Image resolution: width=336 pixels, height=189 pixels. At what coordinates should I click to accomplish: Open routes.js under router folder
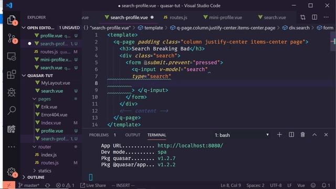[x=50, y=163]
